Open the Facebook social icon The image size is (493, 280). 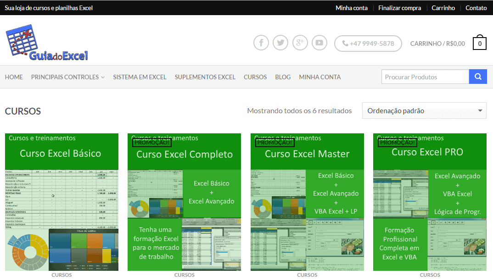click(261, 43)
